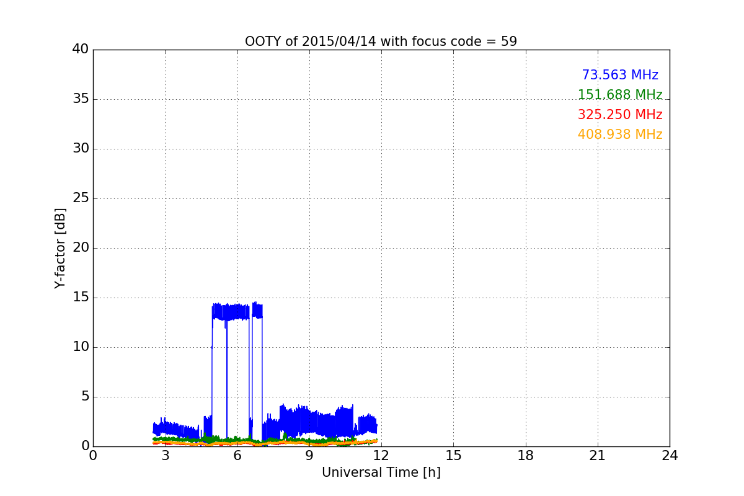Viewport: 744px width, 496px height.
Task: Click the x-axis tick label 3
Action: click(165, 456)
